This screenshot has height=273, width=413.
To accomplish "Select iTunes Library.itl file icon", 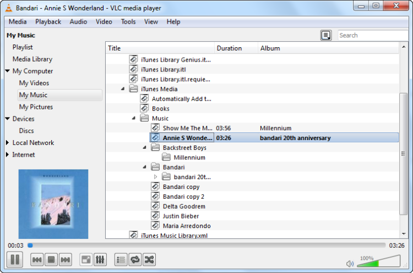I will 134,69.
